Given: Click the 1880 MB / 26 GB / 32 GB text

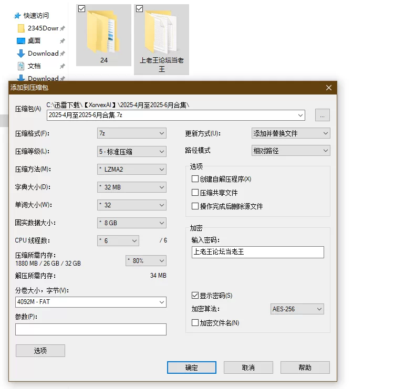Looking at the screenshot, I should click(x=48, y=264).
